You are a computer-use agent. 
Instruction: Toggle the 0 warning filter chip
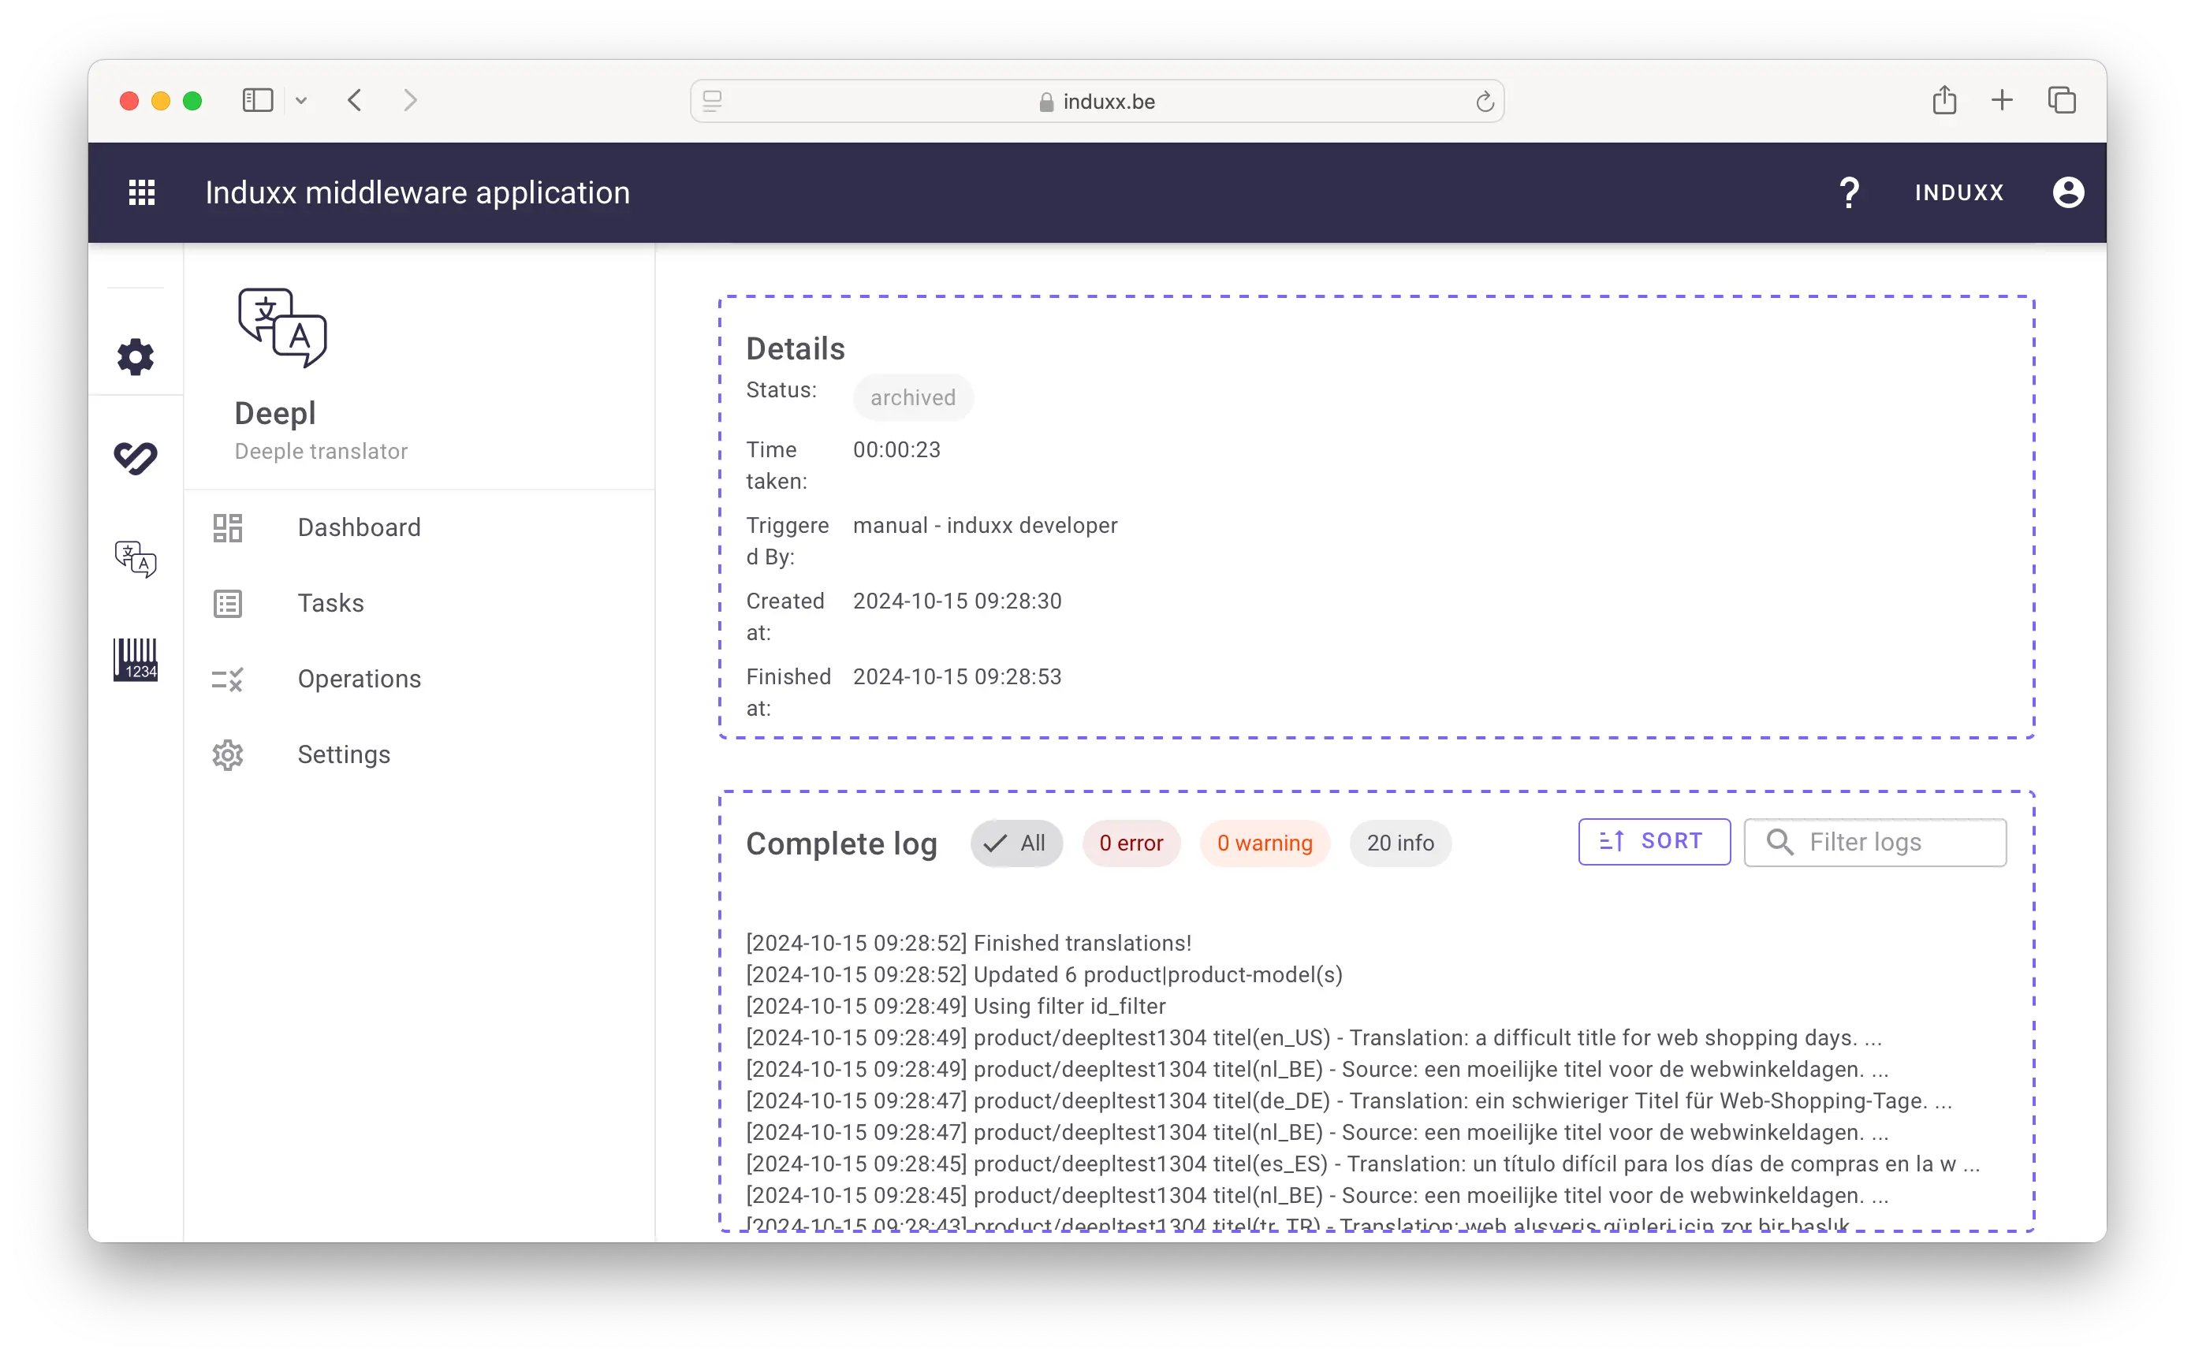click(x=1264, y=843)
